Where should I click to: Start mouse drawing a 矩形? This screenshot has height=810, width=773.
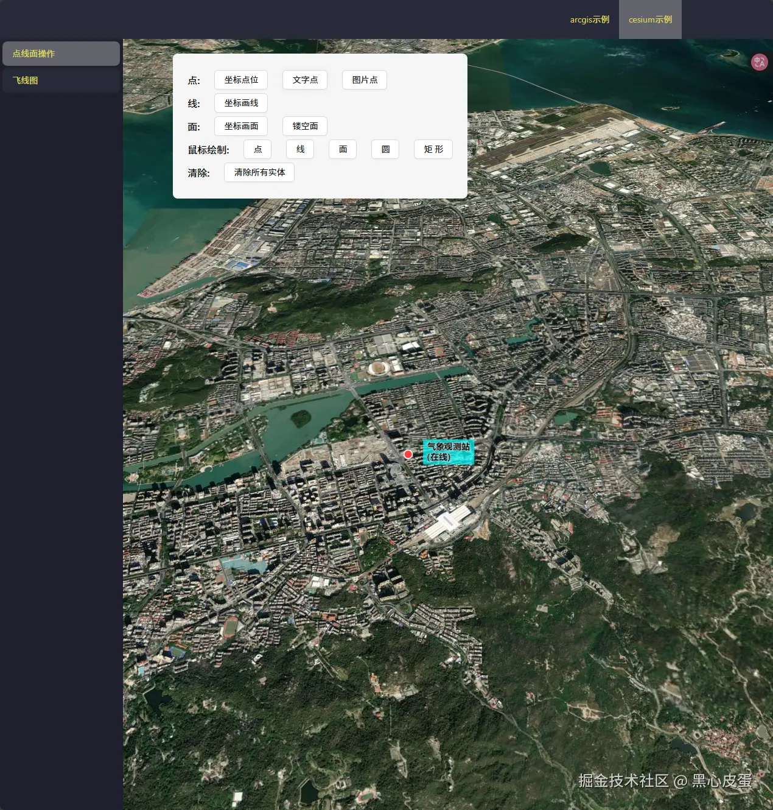[x=433, y=149]
